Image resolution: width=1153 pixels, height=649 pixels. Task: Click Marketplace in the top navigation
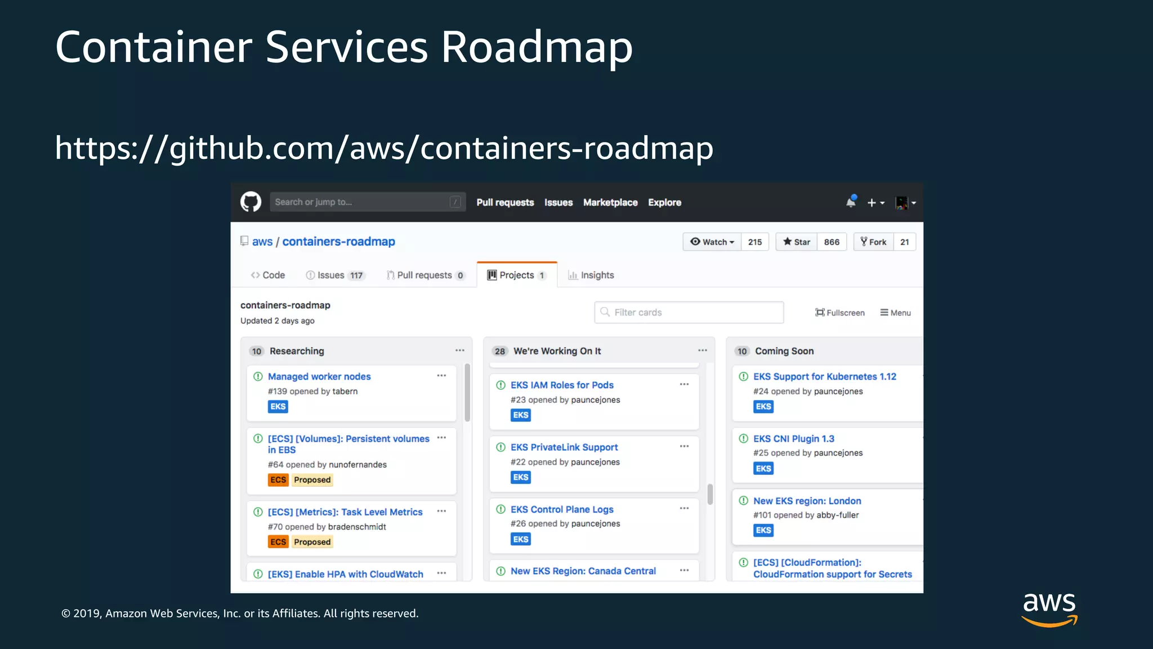610,202
